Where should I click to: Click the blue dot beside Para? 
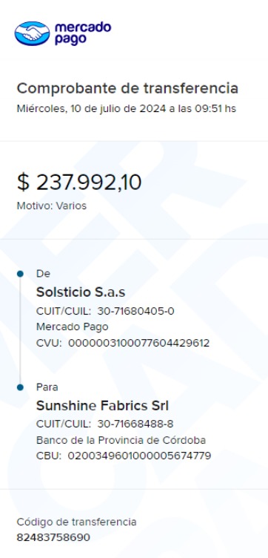point(20,387)
